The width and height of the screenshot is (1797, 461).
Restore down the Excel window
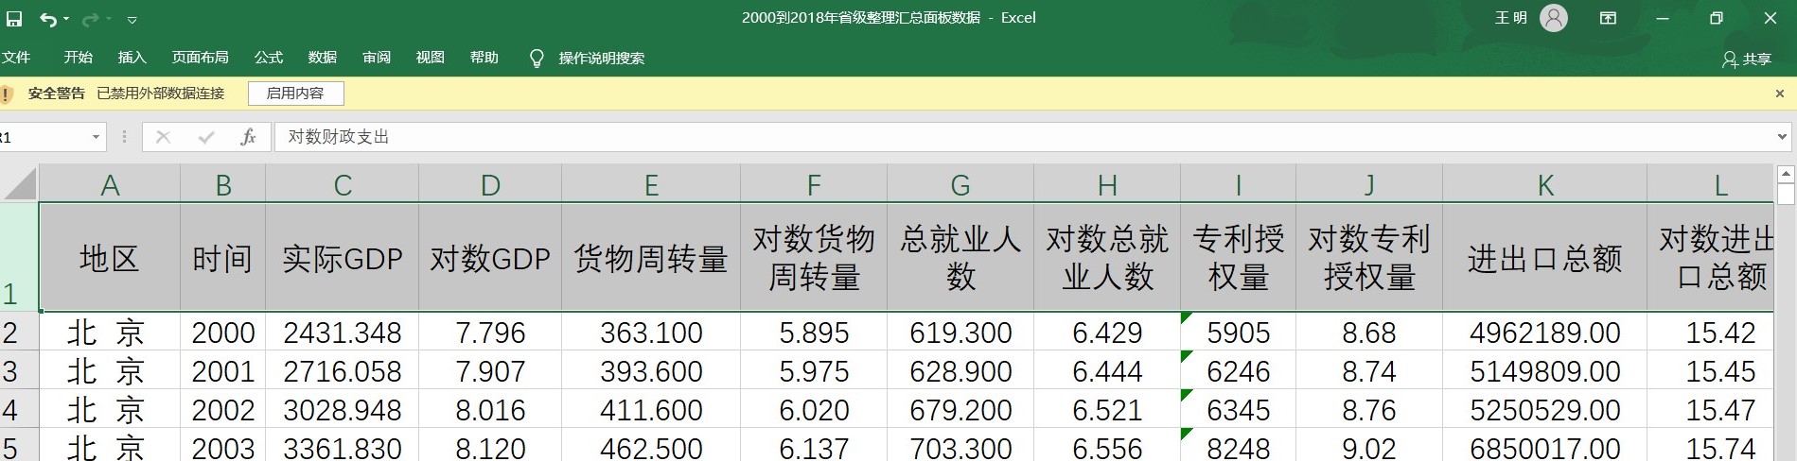[1717, 18]
